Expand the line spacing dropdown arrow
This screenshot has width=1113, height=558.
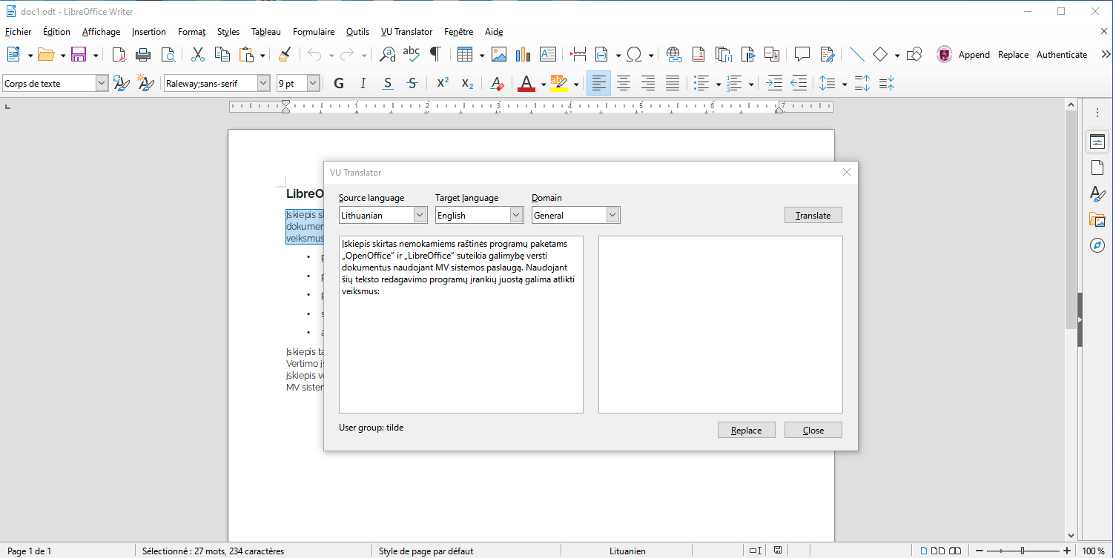[845, 84]
